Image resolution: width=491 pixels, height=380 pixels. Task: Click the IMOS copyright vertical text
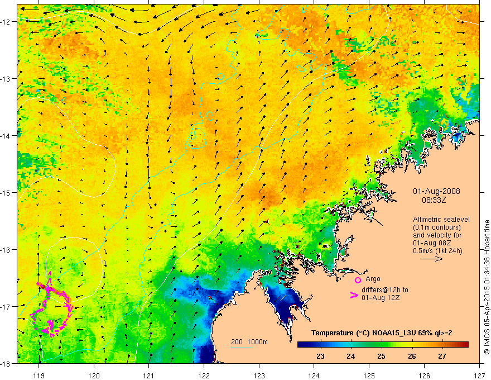tap(487, 287)
